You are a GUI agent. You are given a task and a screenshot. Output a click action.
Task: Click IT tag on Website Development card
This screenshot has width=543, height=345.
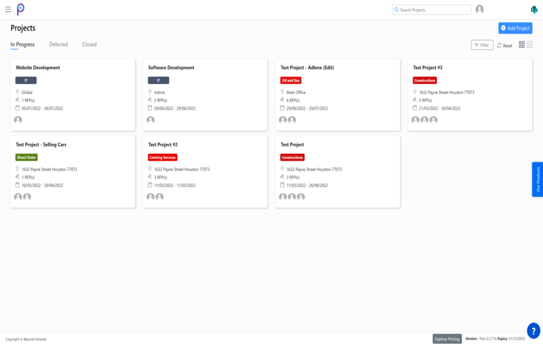pyautogui.click(x=26, y=80)
